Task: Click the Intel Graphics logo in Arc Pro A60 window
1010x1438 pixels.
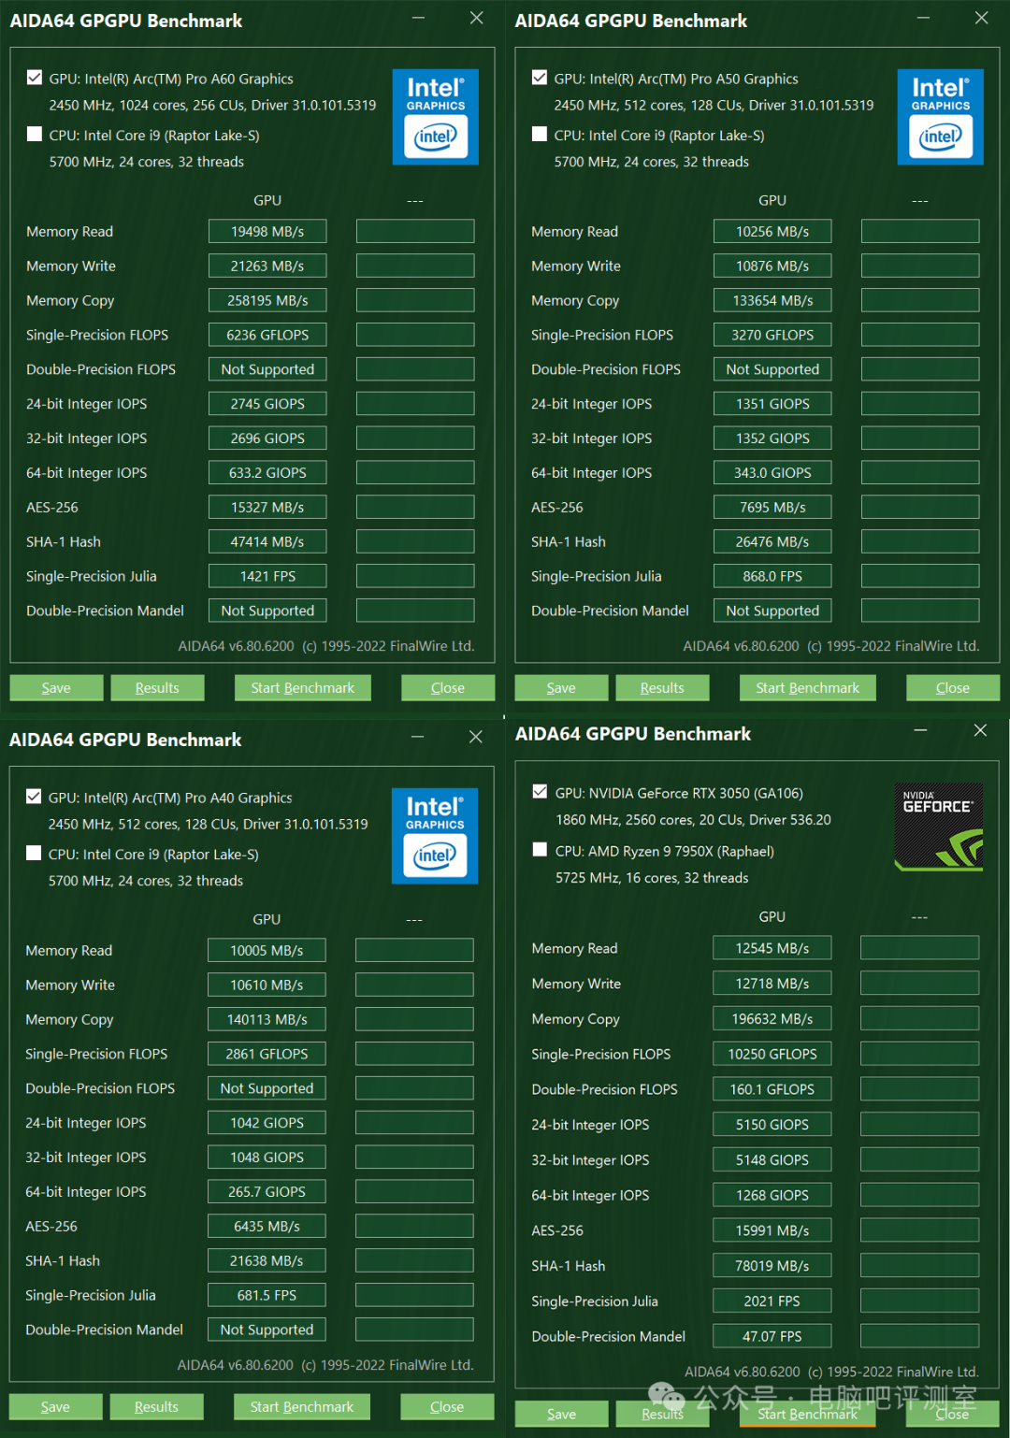Action: (435, 117)
